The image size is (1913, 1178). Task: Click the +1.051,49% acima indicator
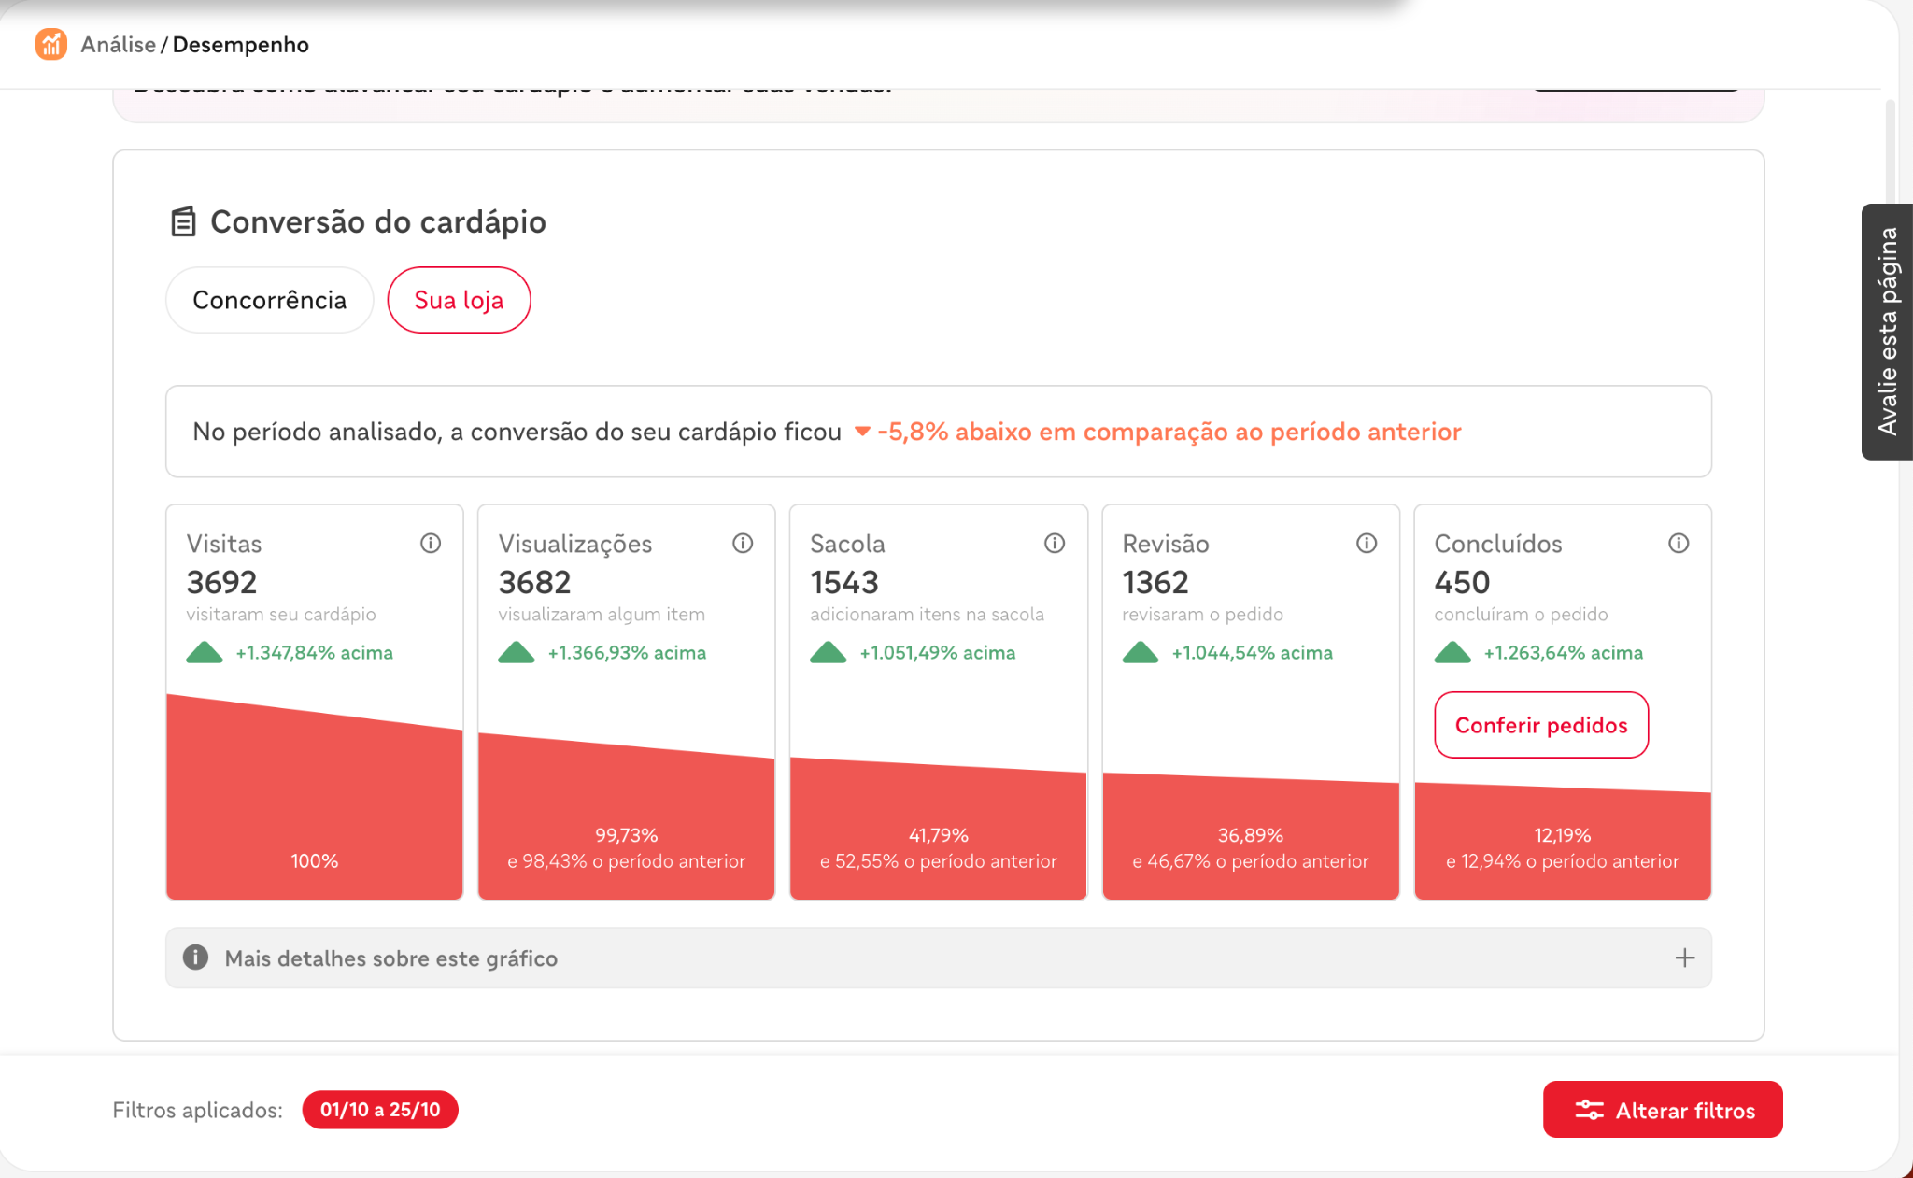(913, 652)
